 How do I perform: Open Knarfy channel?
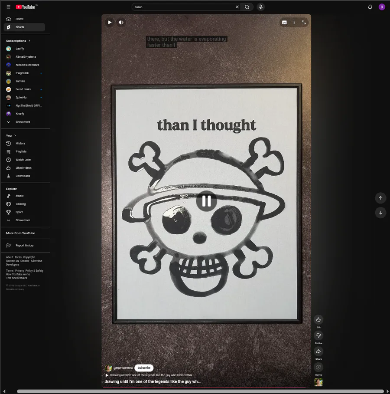[24, 114]
